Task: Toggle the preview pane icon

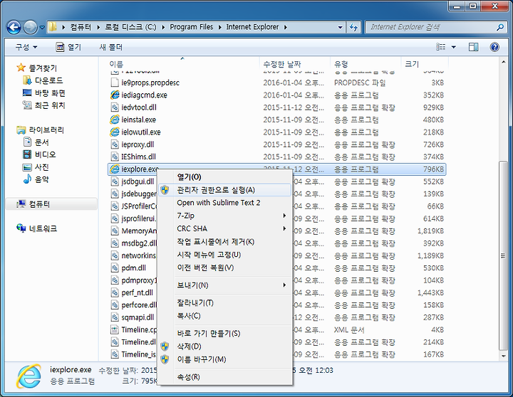Action: 473,47
